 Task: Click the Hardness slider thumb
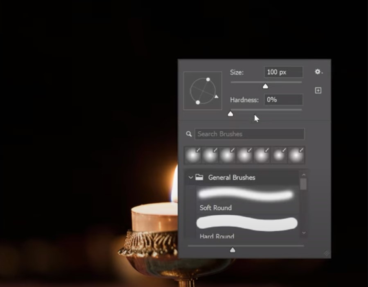pos(230,114)
